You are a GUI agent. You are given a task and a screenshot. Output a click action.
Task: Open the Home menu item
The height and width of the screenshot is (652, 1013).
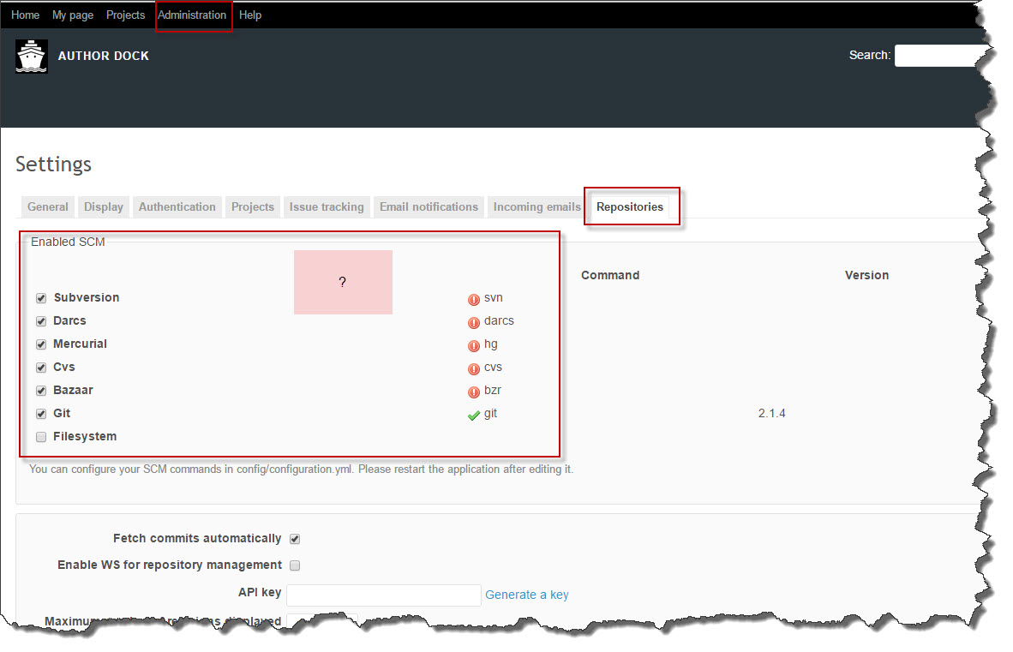(25, 15)
